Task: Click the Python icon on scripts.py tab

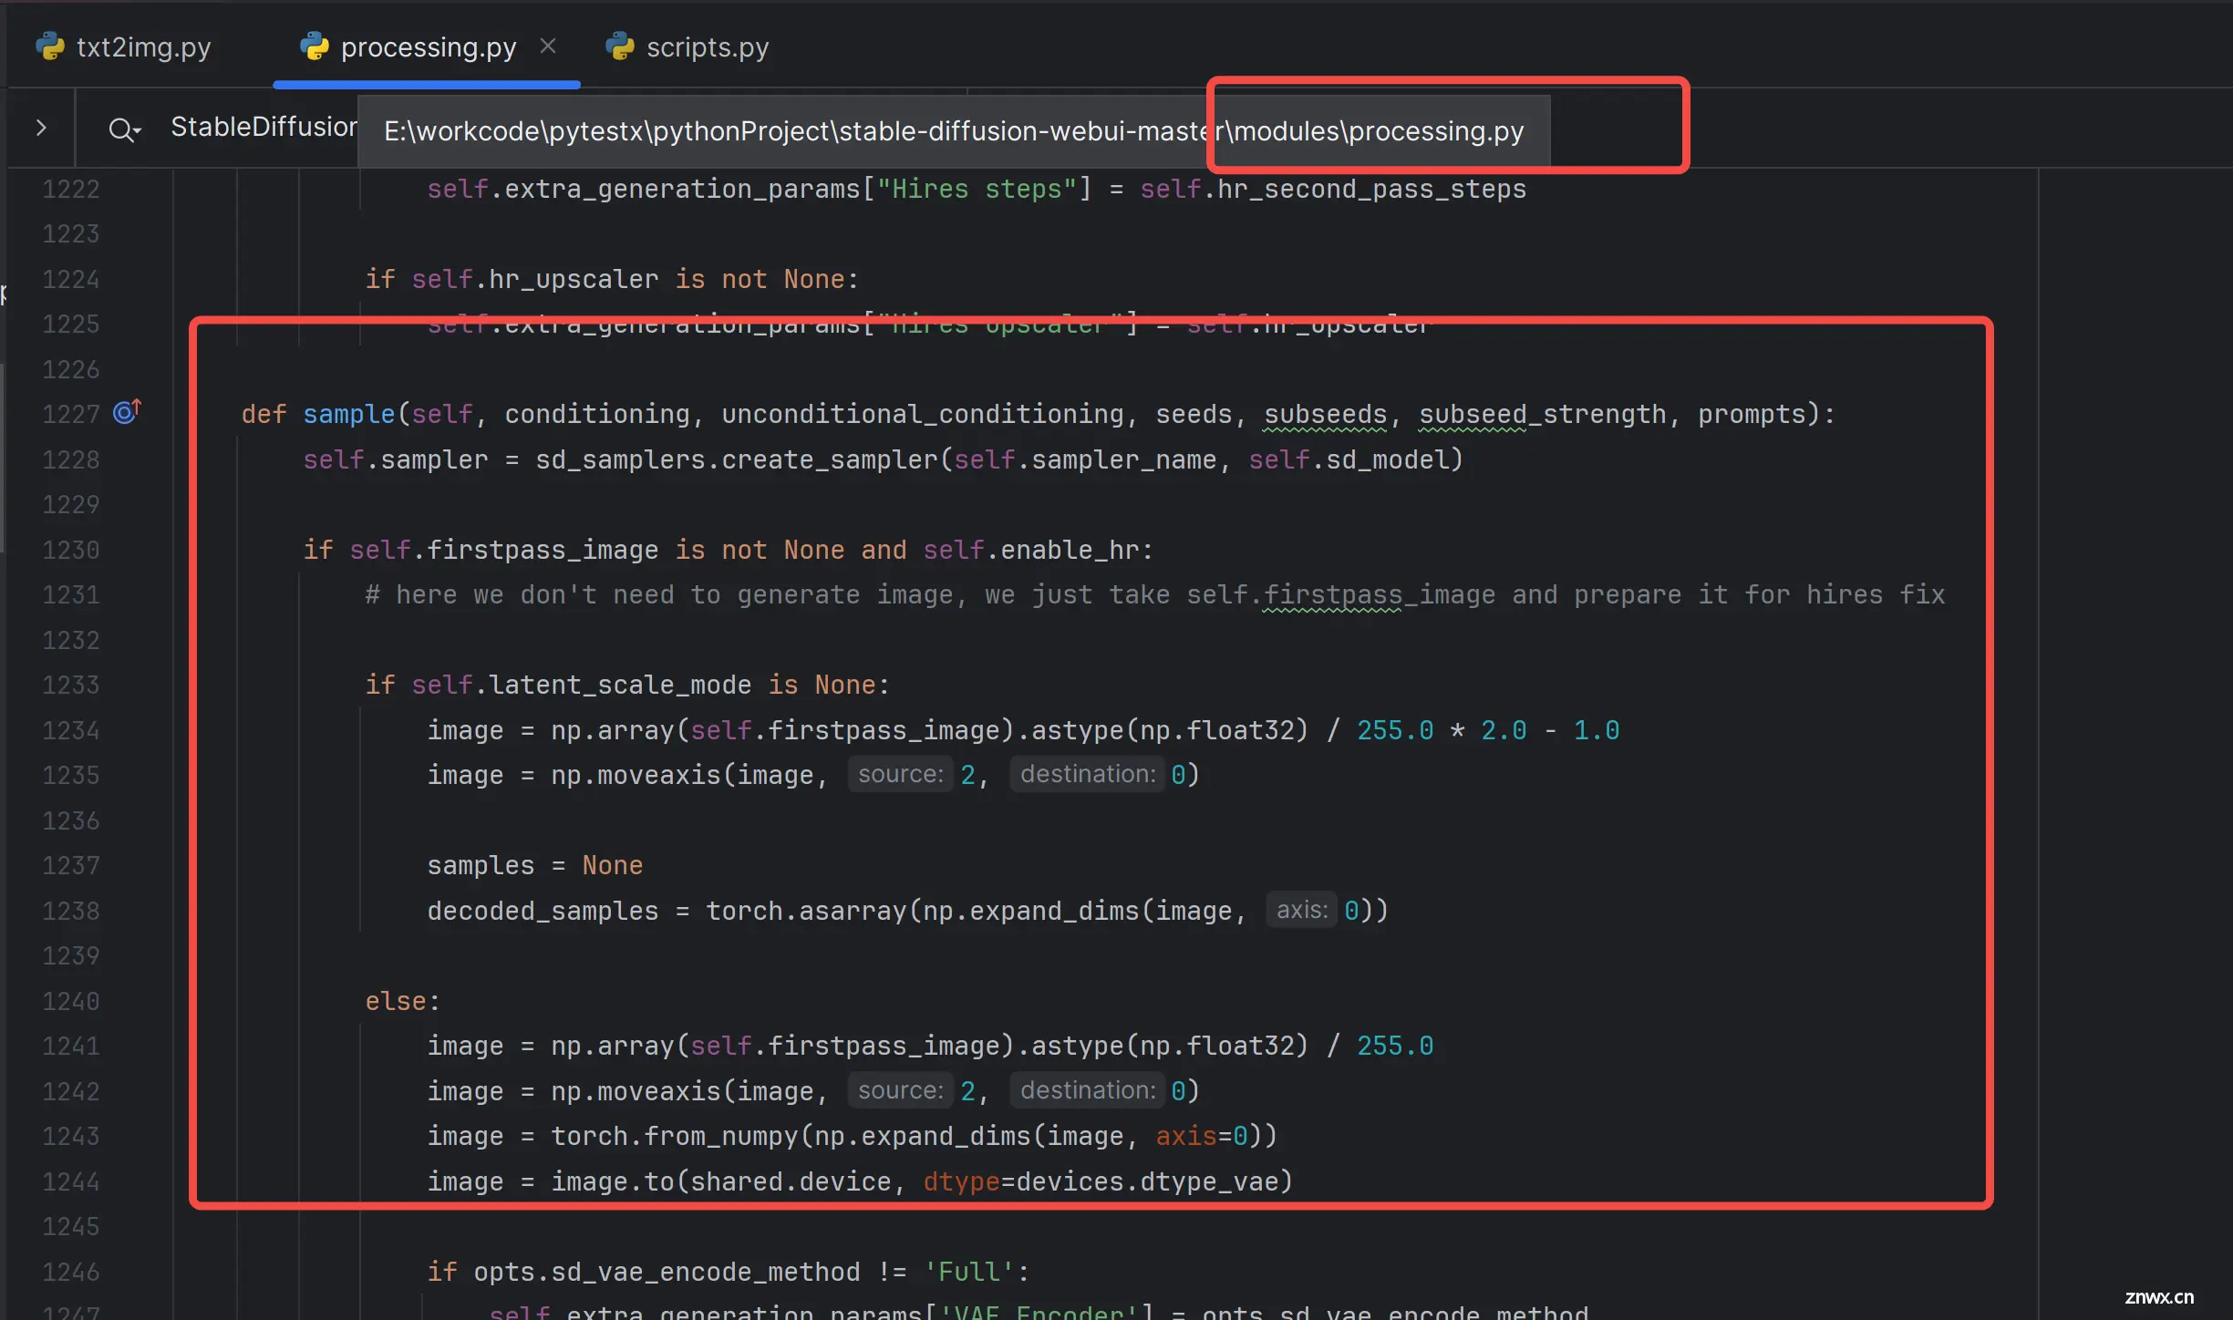Action: (620, 46)
